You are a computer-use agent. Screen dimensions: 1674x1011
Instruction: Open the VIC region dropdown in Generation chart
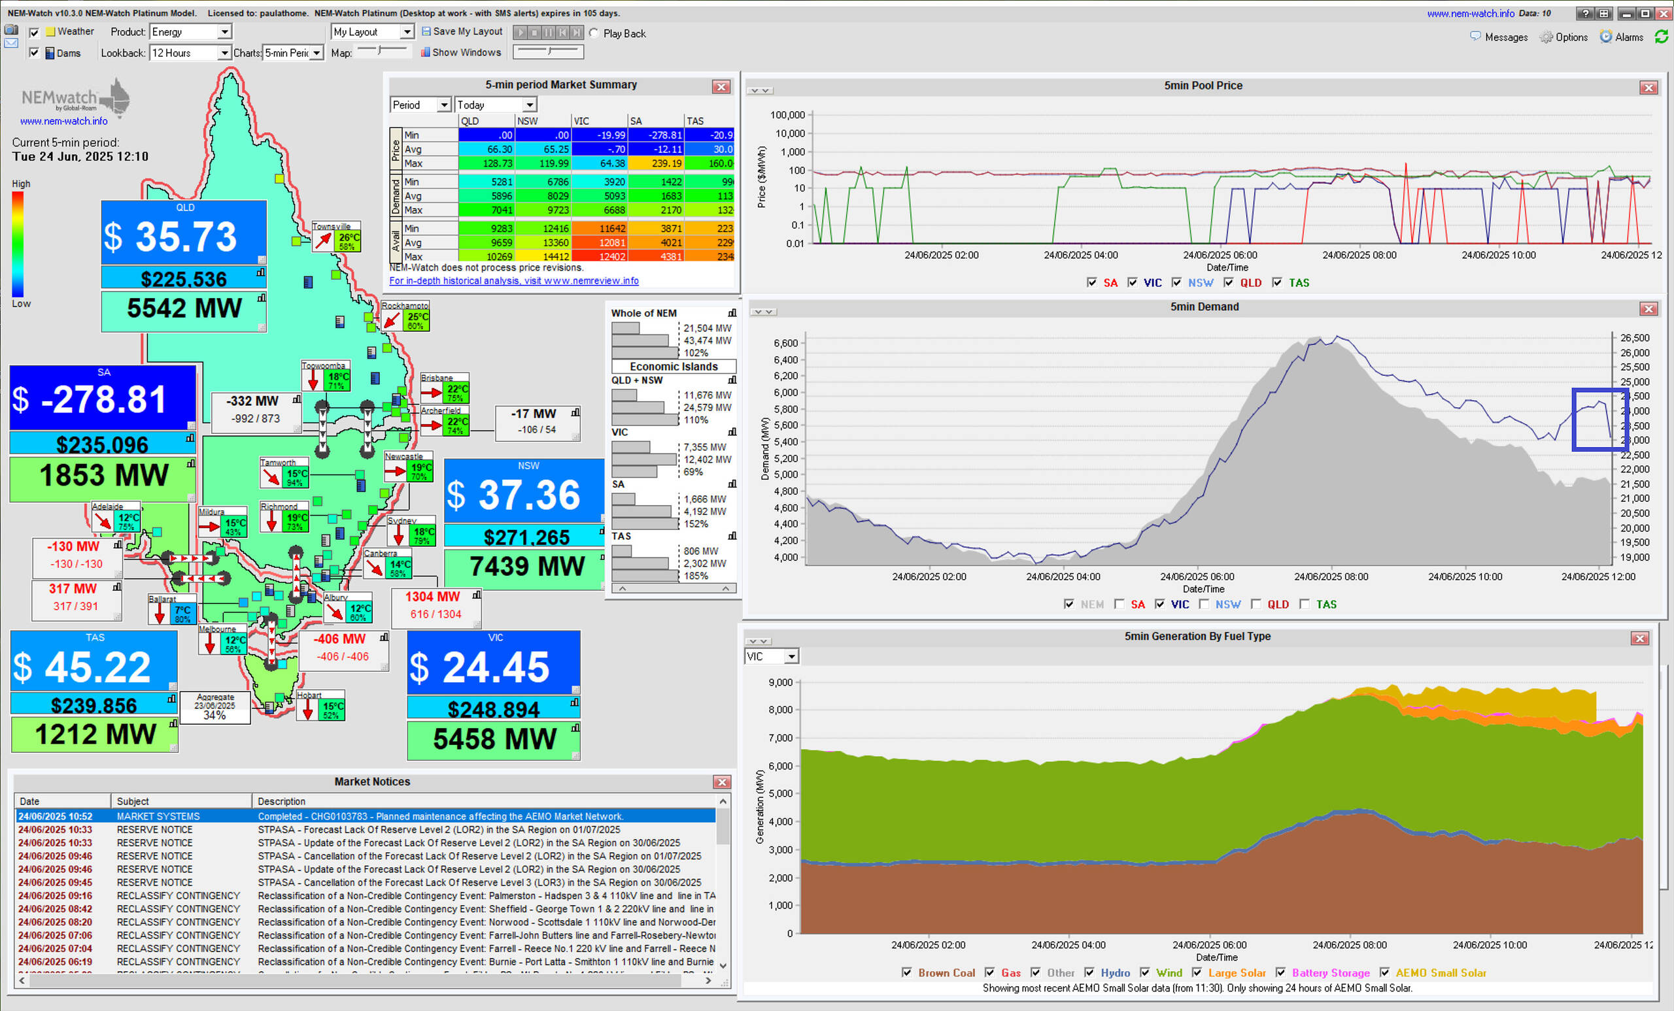coord(772,657)
